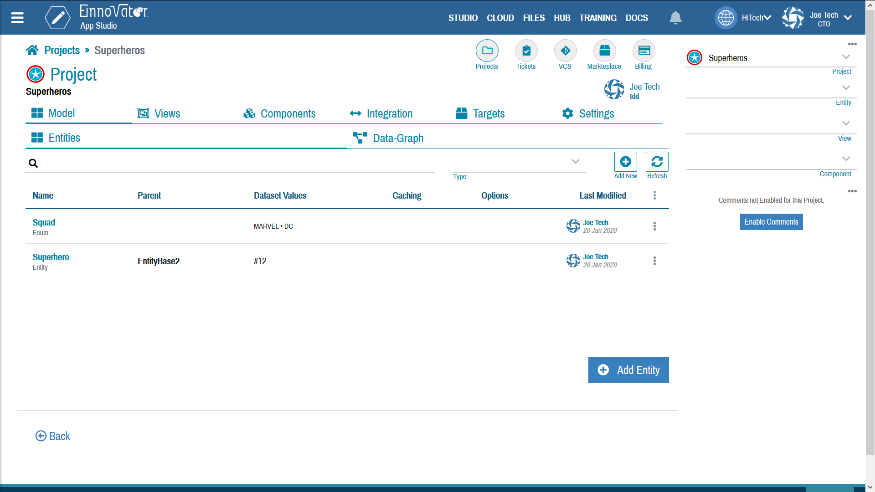
Task: Click Add Entity button
Action: point(628,370)
